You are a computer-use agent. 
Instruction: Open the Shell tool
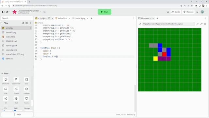pos(16,100)
